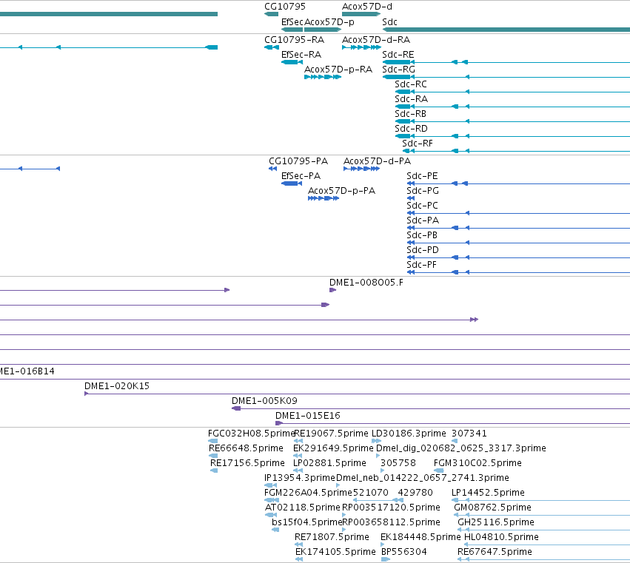Select the CG10795 gene glyph
The width and height of the screenshot is (630, 563).
click(x=271, y=14)
